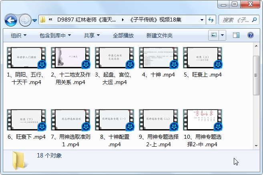The height and width of the screenshot is (175, 263).
Task: Open the 包含到库中 menu
Action: pos(55,35)
